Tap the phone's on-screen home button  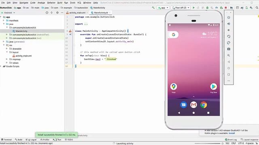pyautogui.click(x=193, y=113)
